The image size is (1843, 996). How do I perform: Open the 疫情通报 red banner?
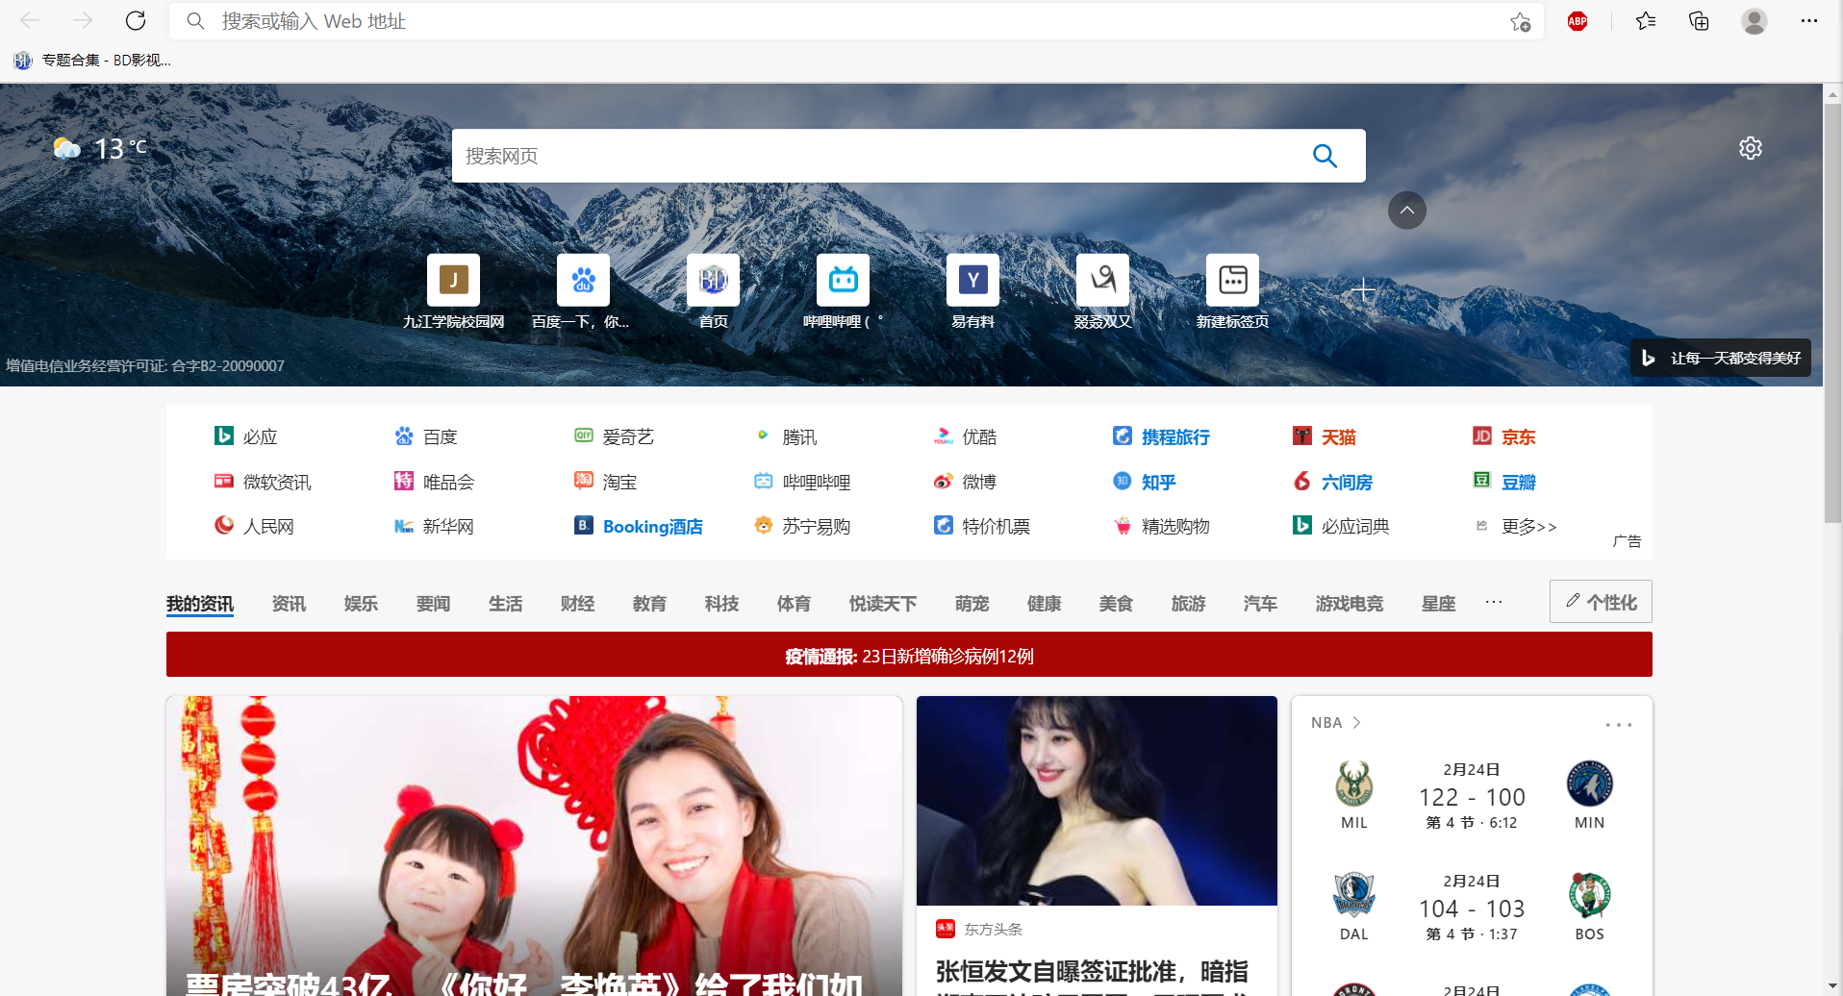[909, 655]
